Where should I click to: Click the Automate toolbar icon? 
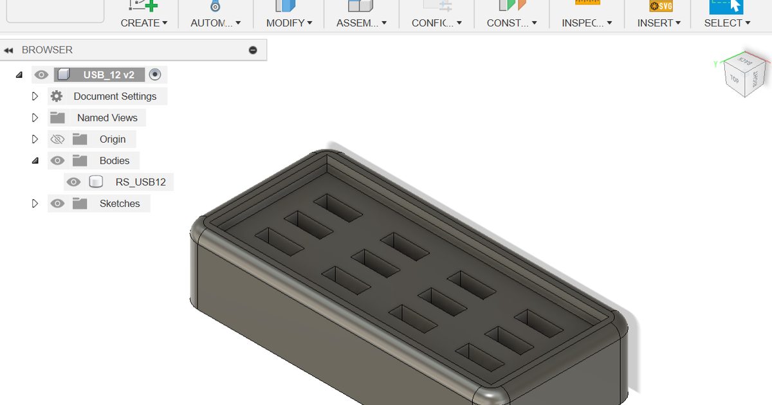[215, 8]
